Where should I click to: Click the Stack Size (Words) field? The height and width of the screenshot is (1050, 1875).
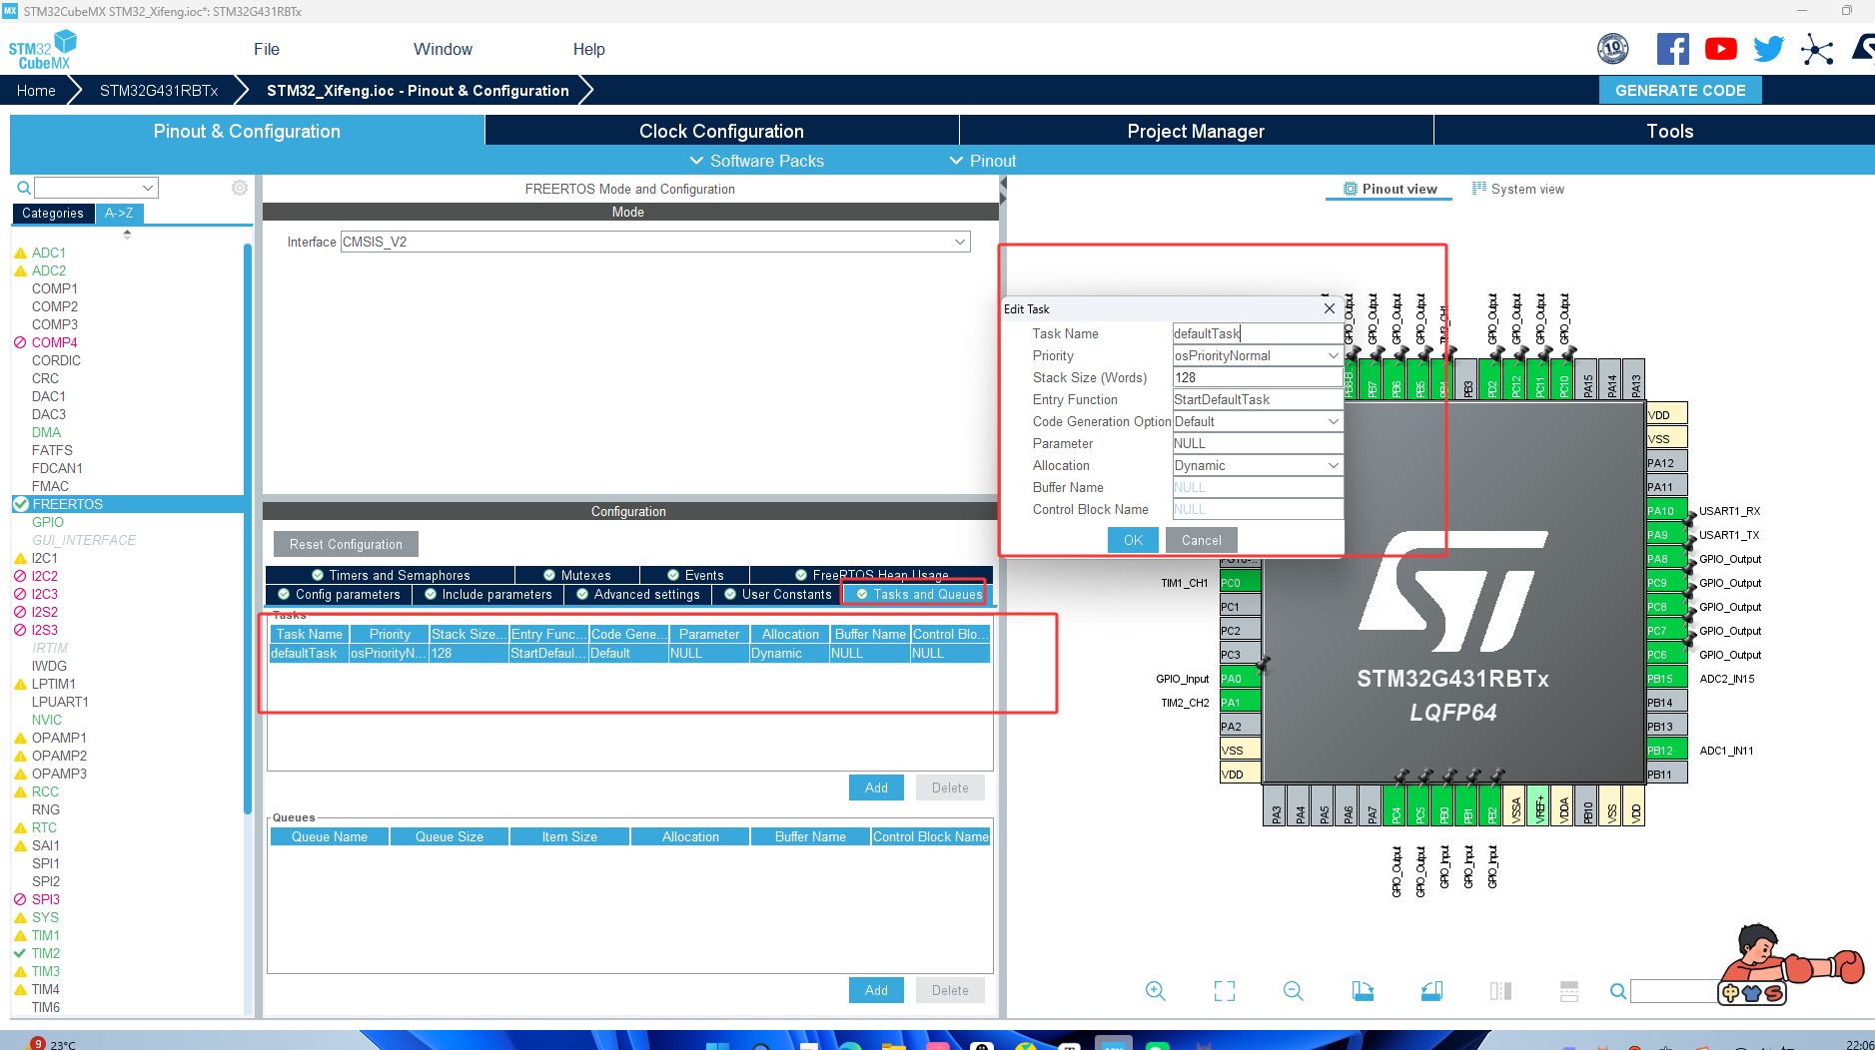point(1258,377)
